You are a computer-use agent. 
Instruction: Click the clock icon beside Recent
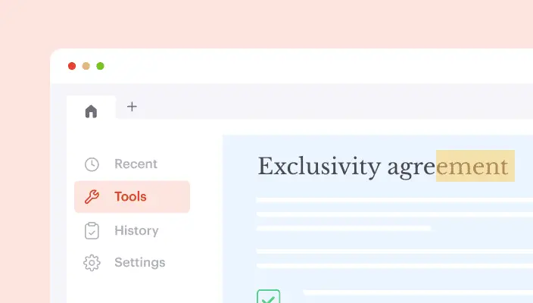point(92,164)
